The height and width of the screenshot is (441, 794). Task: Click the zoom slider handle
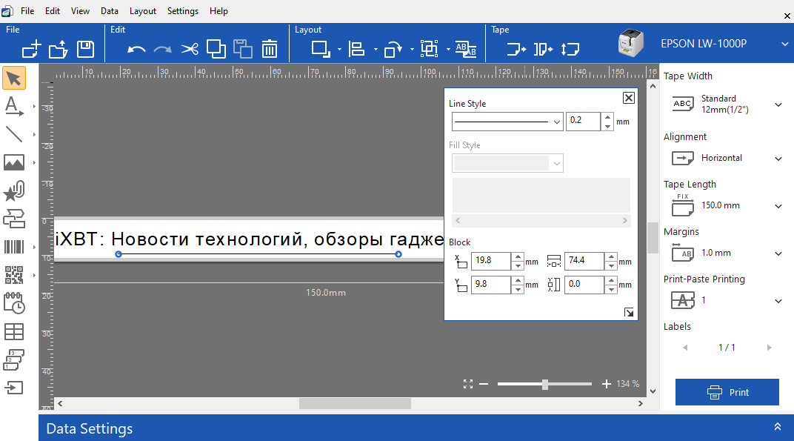point(545,384)
